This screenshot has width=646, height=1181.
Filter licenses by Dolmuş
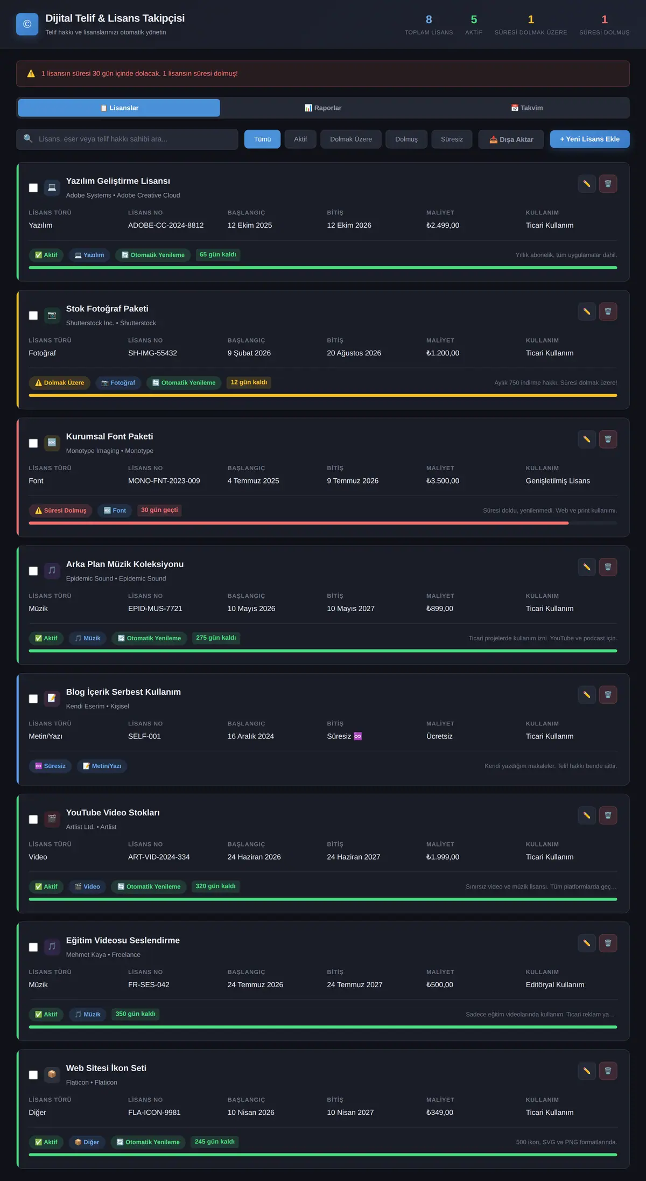(x=406, y=139)
